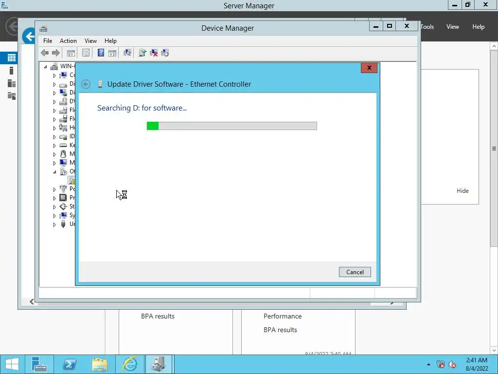Show hidden tray icons arrow
Viewport: 498px width, 374px height.
tap(428, 364)
